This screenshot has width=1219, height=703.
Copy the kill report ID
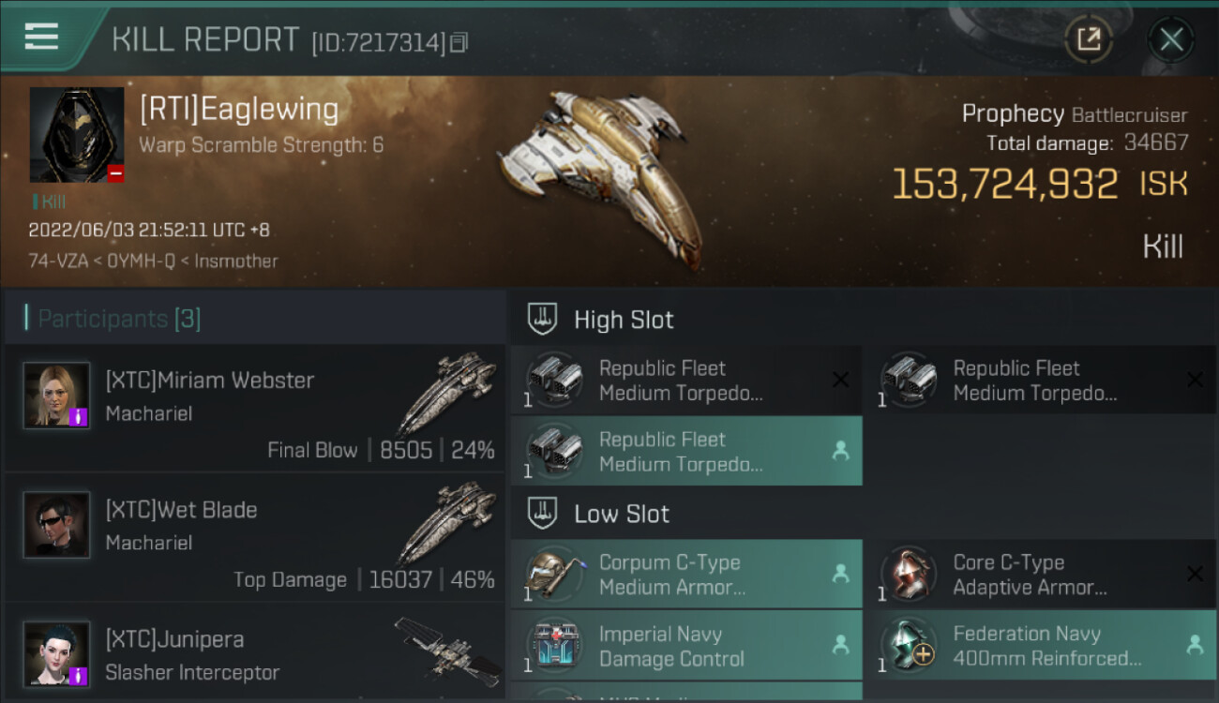[459, 42]
